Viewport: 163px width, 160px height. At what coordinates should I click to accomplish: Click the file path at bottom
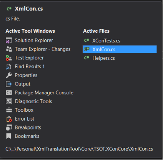pyautogui.click(x=79, y=149)
